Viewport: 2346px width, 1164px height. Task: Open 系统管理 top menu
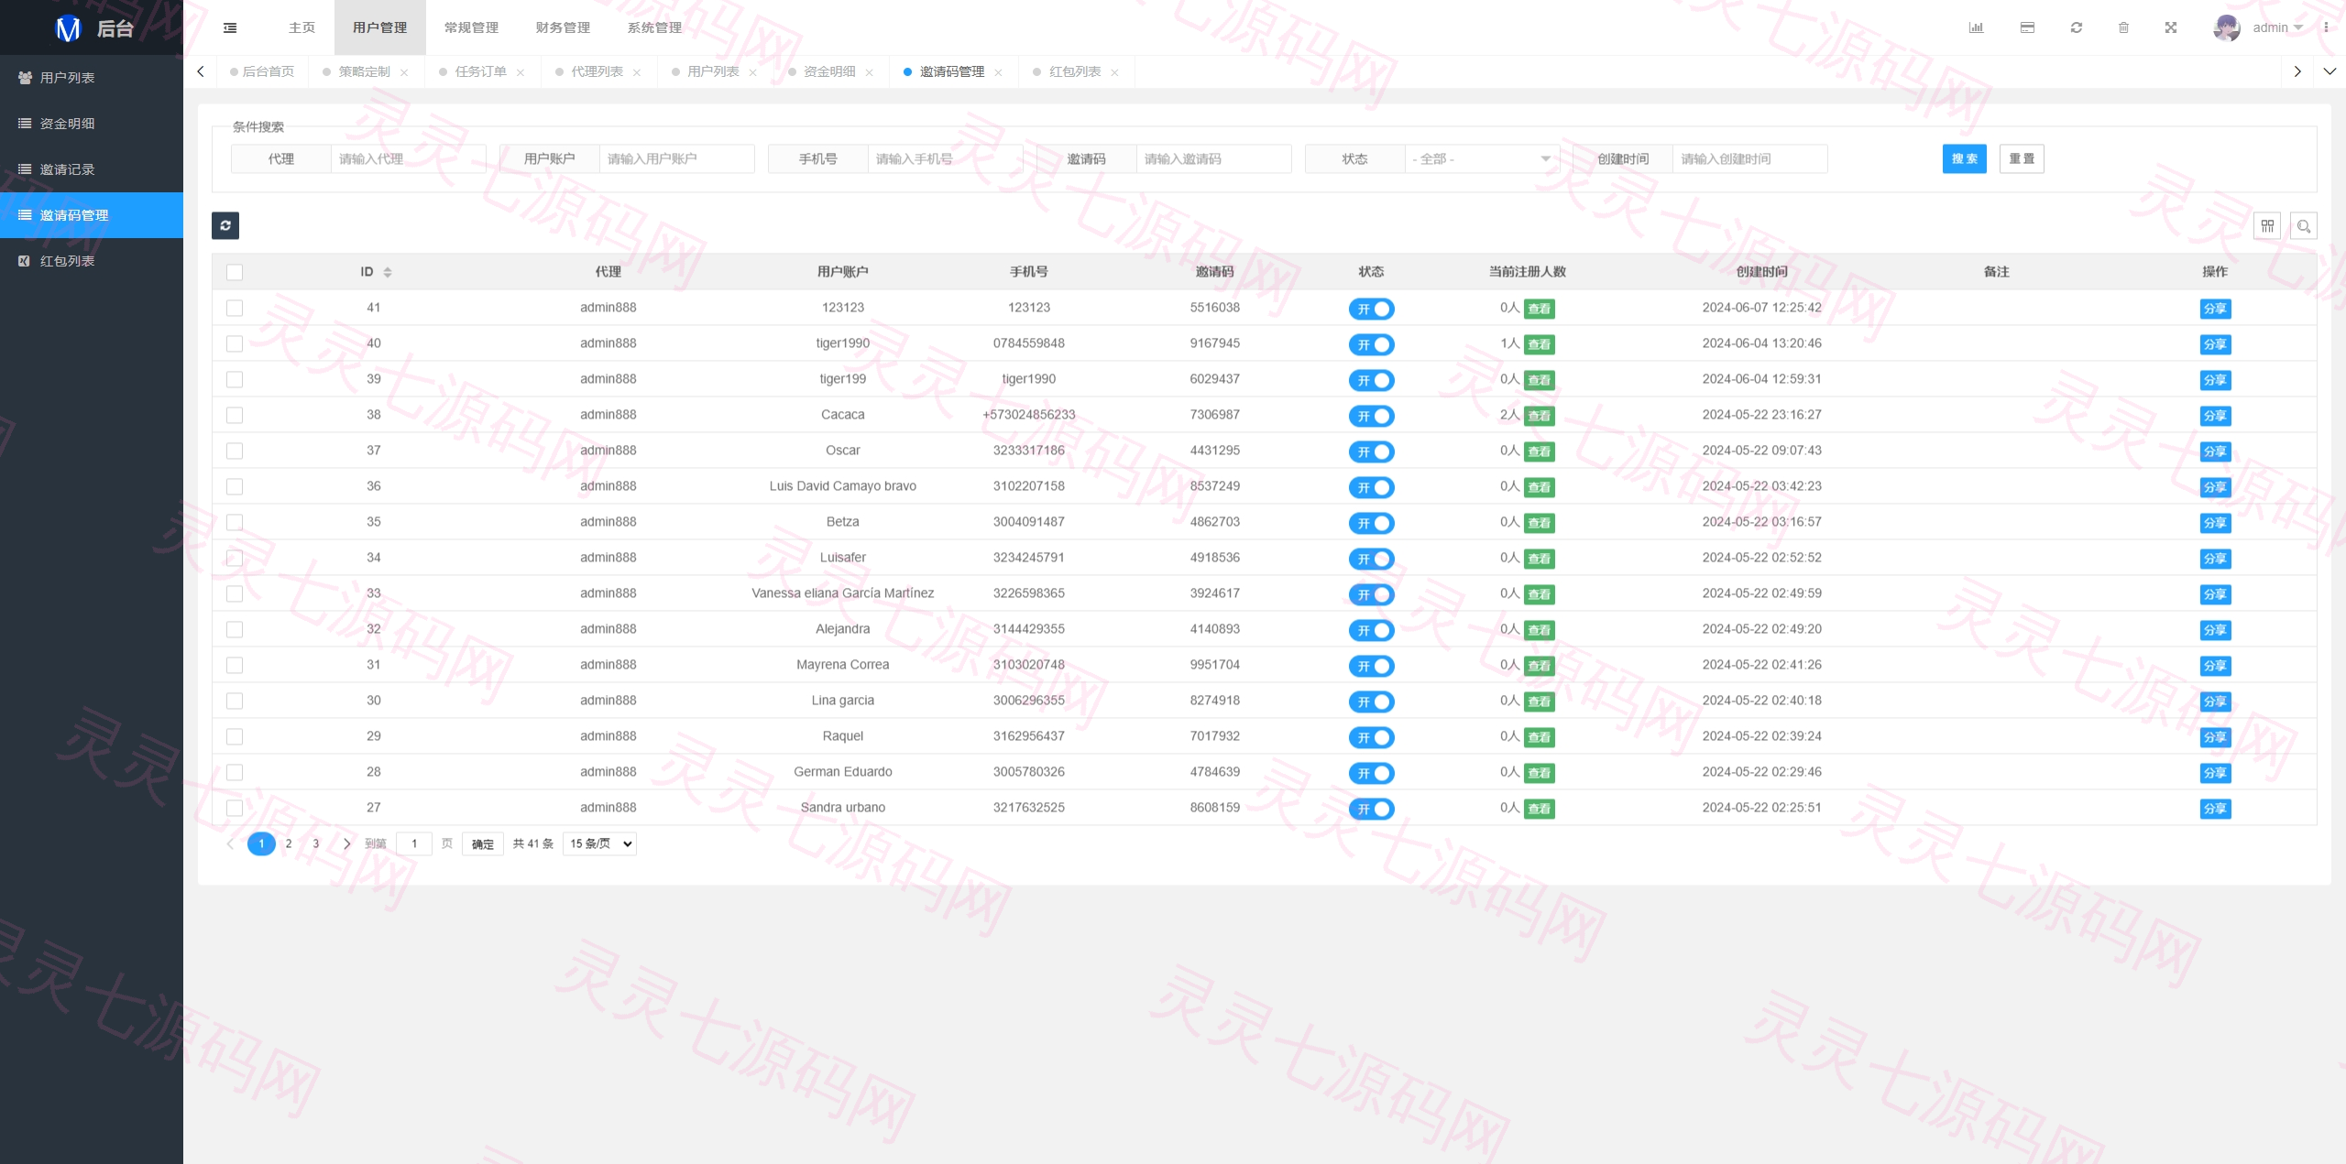coord(655,27)
